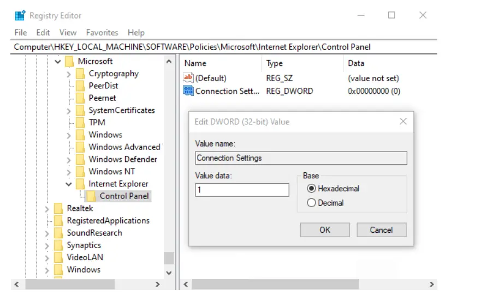This screenshot has height=295, width=487.
Task: Open the File menu
Action: pos(21,33)
